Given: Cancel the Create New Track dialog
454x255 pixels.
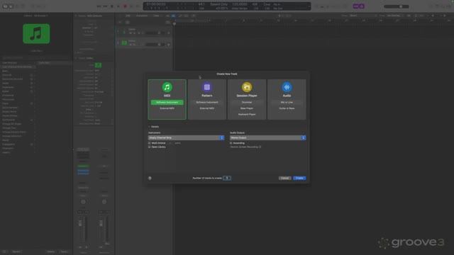Looking at the screenshot, I should [x=284, y=178].
